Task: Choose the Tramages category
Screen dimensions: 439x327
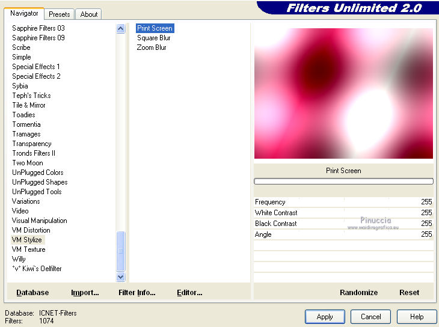Action: click(x=26, y=134)
